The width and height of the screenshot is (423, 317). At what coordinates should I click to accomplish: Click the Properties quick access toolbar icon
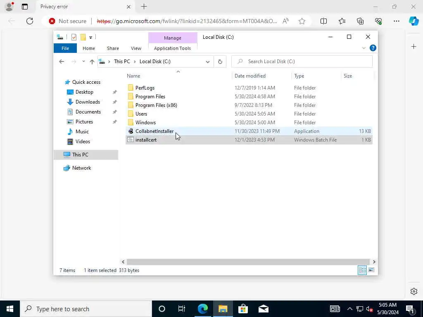coord(74,37)
